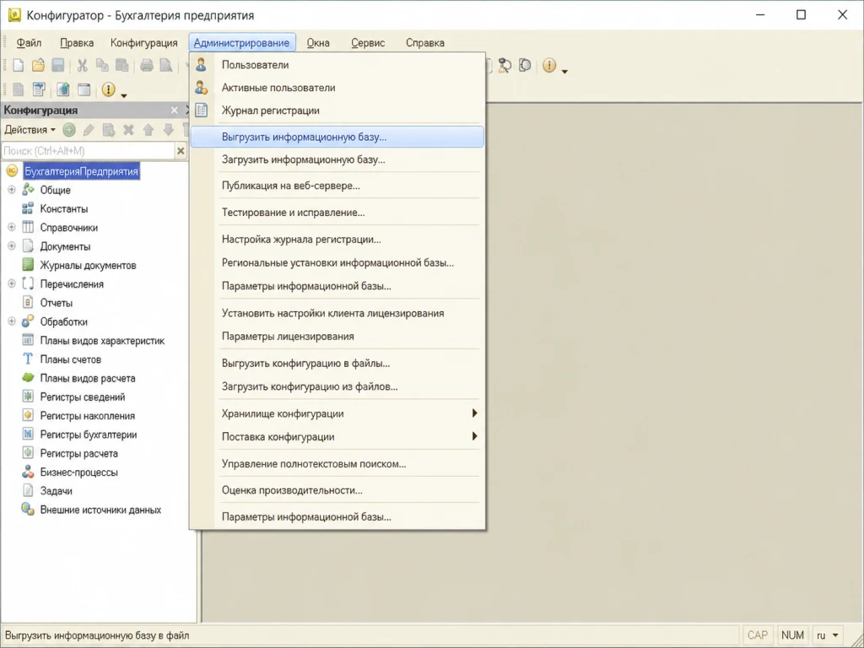Click the Пользователи person icon in menu
Image resolution: width=864 pixels, height=648 pixels.
click(201, 64)
